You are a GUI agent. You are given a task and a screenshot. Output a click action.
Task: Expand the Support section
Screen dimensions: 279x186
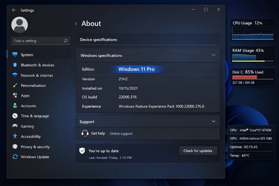pyautogui.click(x=214, y=121)
